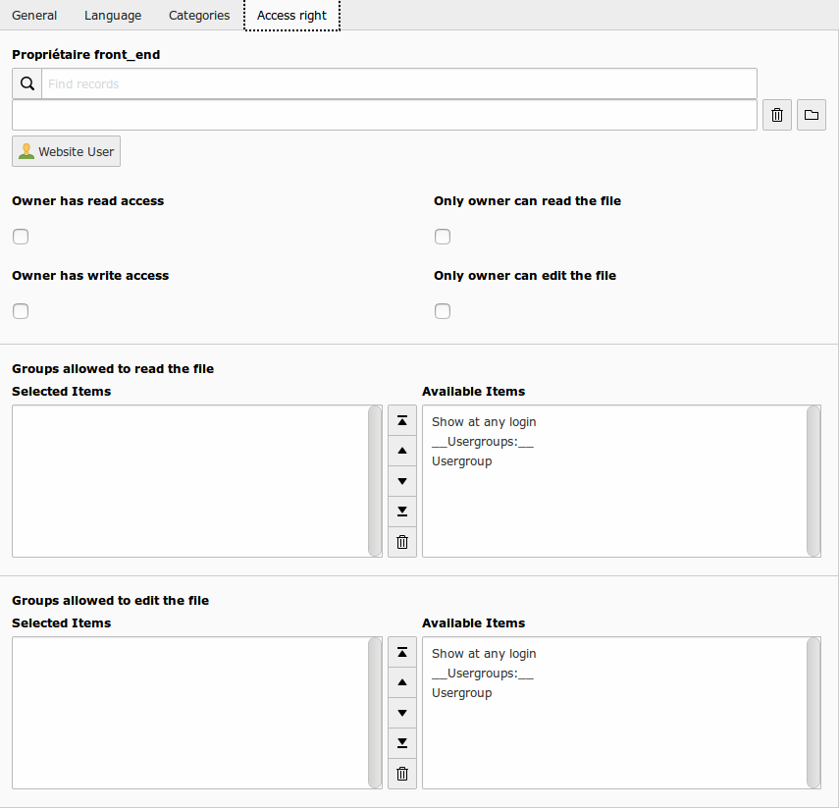Viewport: 840px width, 810px height.
Task: Check Only owner can read the file
Action: point(443,237)
